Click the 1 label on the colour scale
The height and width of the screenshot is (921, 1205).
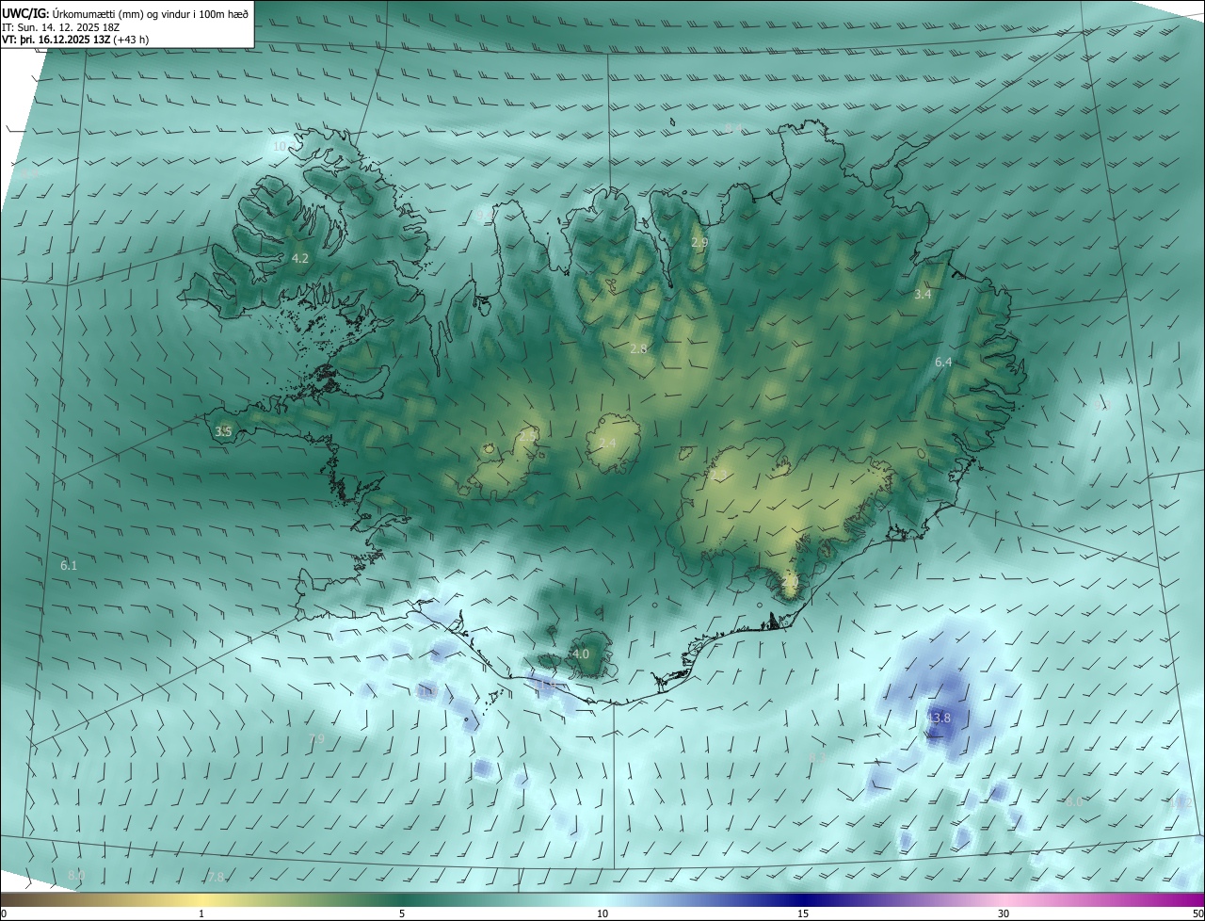tap(202, 913)
